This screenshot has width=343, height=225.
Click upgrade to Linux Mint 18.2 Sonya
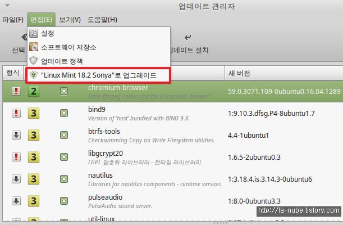[x=98, y=75]
